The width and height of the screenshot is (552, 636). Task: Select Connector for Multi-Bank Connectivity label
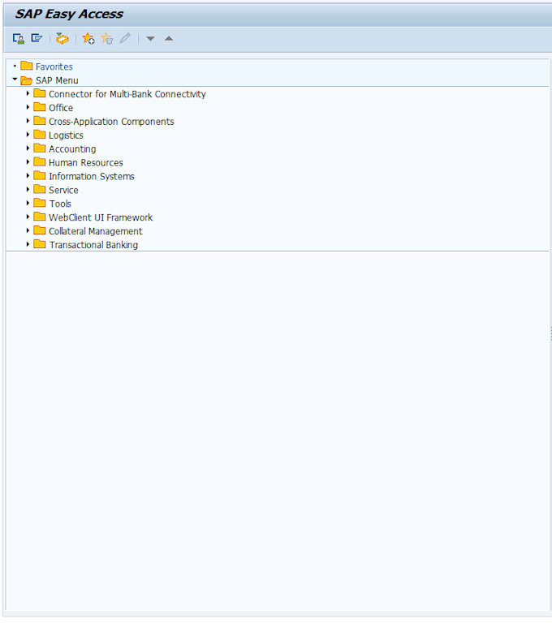pyautogui.click(x=127, y=94)
